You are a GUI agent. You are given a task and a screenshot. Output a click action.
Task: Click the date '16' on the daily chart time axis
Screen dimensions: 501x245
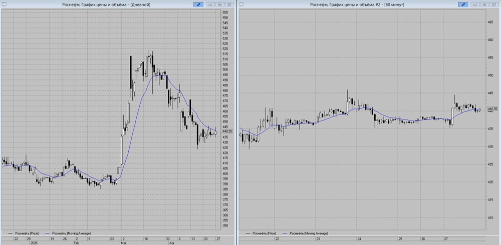pos(146,238)
